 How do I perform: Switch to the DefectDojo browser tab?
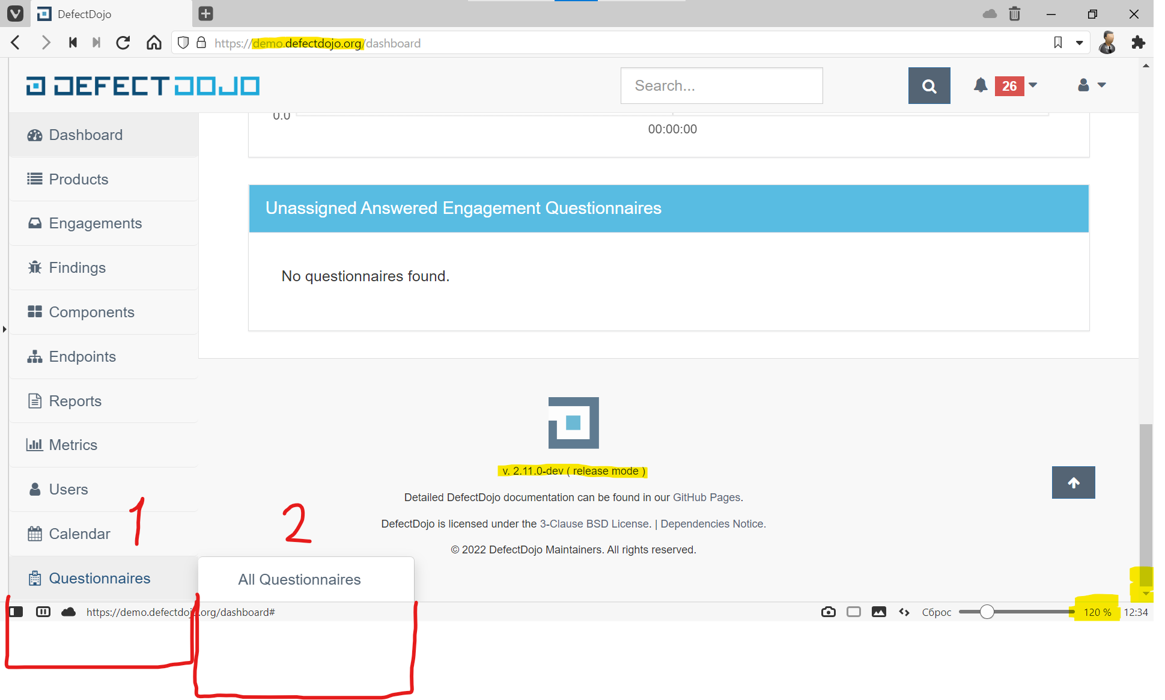click(x=84, y=13)
